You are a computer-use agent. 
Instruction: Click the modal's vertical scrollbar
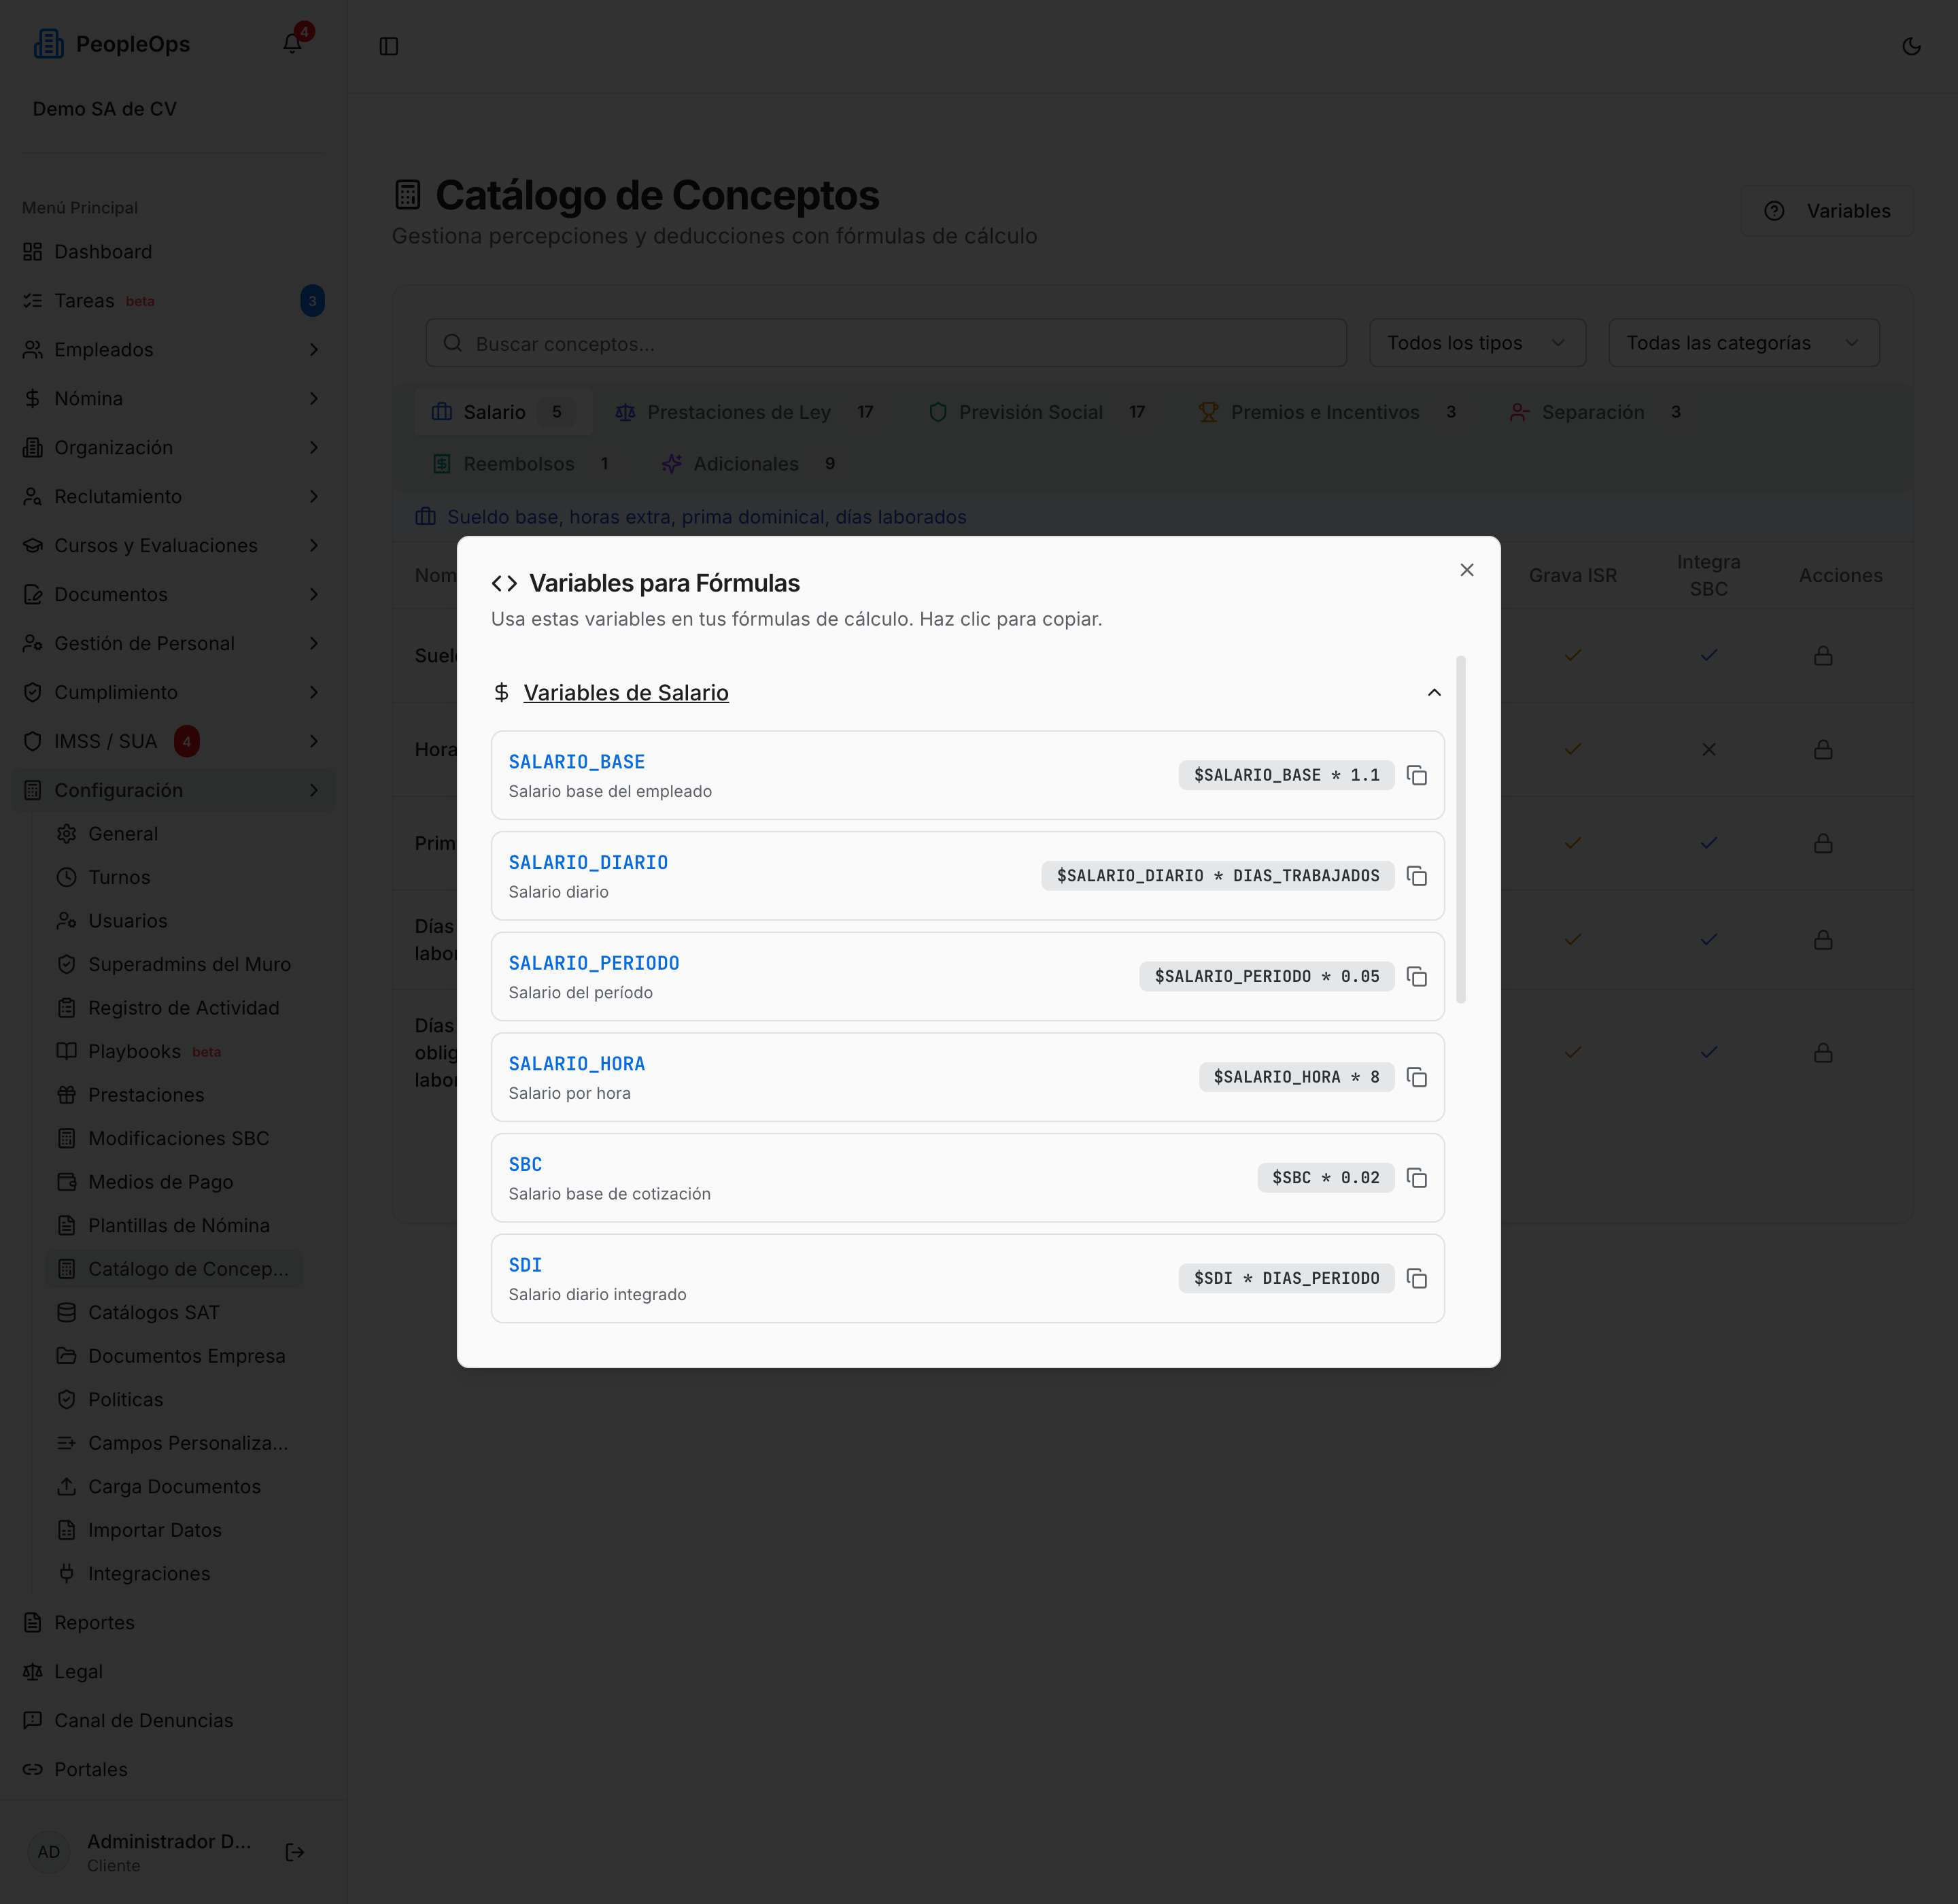(1460, 829)
